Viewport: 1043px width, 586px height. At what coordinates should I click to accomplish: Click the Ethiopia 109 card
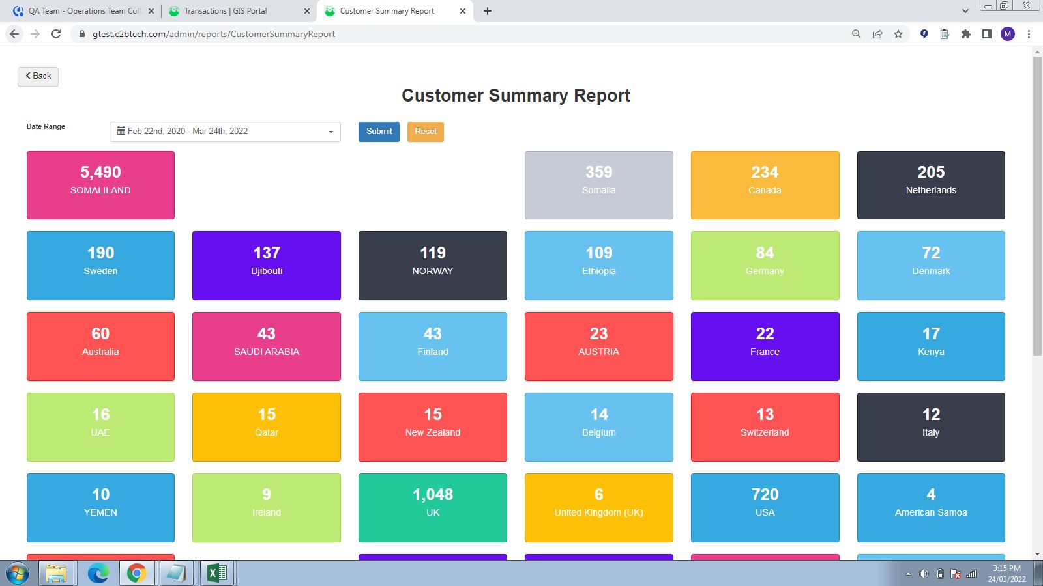[x=598, y=266]
